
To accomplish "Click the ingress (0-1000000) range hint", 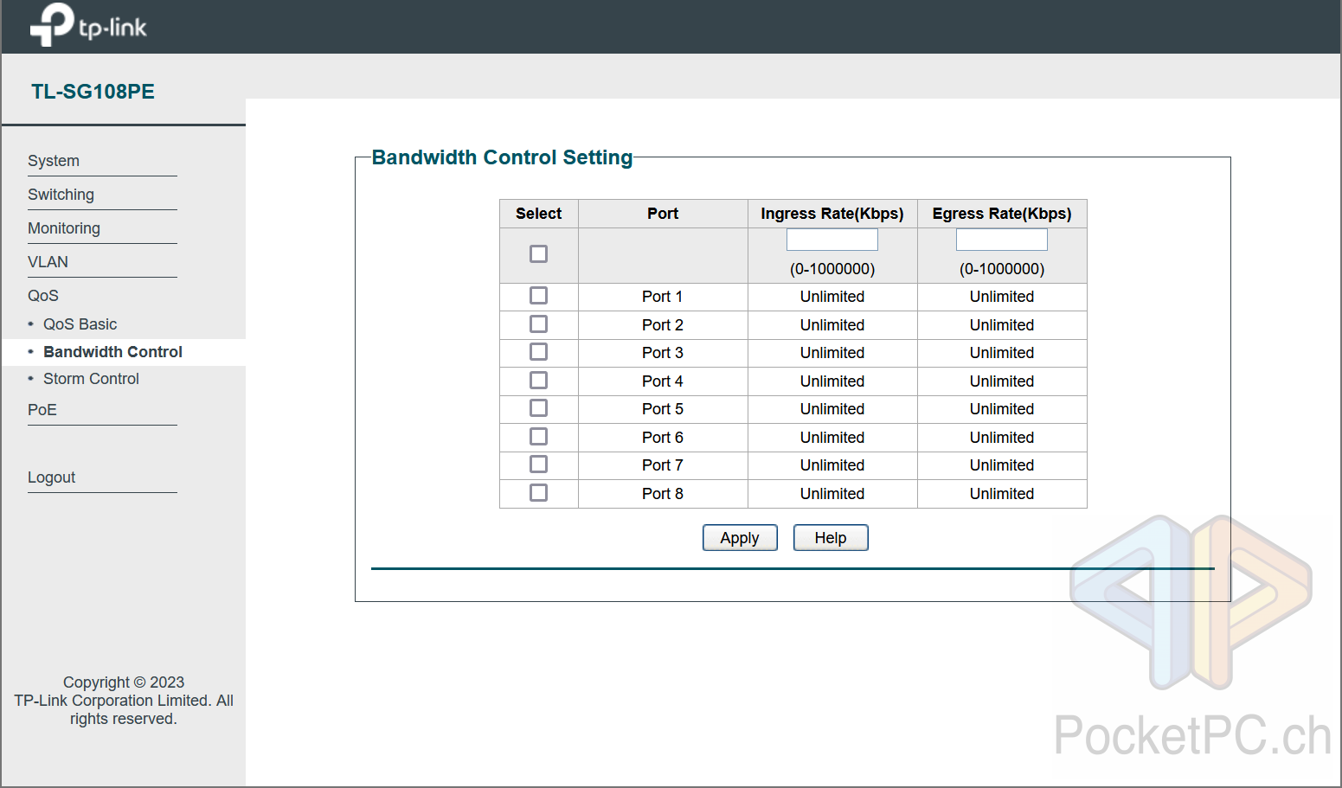I will (832, 269).
